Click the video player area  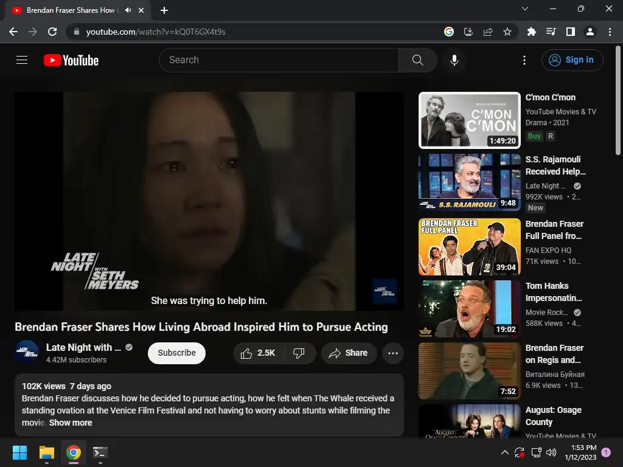click(x=209, y=201)
